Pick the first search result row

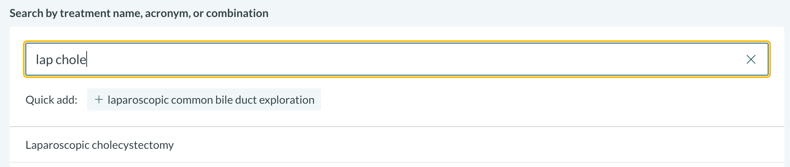click(x=100, y=145)
